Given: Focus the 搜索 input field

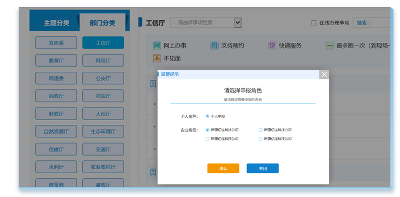Looking at the screenshot, I should click(x=372, y=23).
